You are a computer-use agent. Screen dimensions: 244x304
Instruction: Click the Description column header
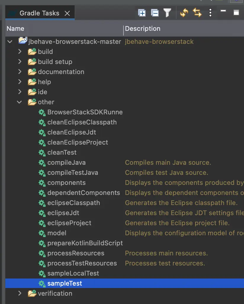pos(142,29)
